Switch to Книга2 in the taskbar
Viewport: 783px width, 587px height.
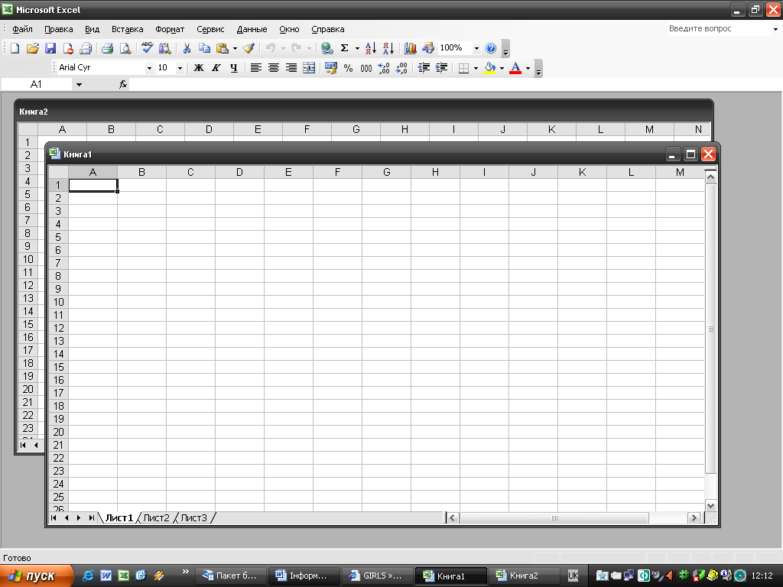pyautogui.click(x=523, y=576)
